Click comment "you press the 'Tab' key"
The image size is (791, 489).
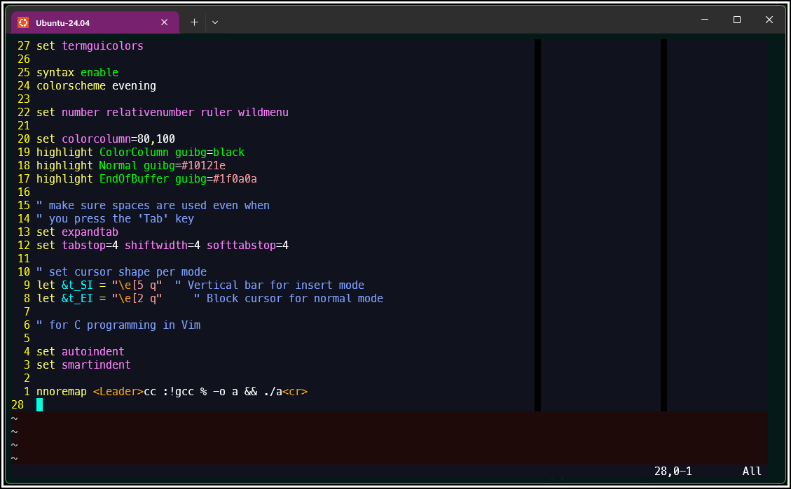pyautogui.click(x=122, y=218)
